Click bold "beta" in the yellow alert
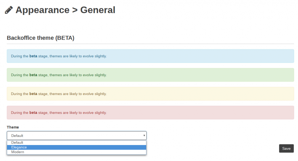This screenshot has height=161, width=298. click(x=33, y=94)
